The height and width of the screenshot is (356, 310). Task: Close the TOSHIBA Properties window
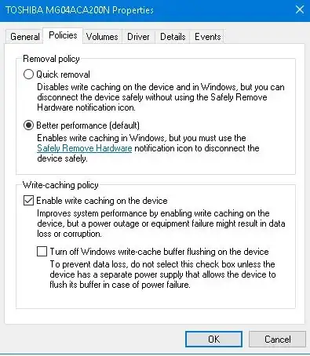(300, 10)
